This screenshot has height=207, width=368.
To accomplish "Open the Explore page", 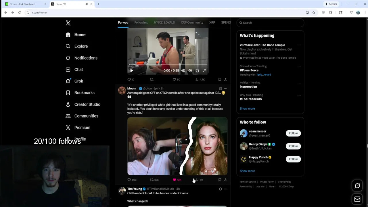I will (x=76, y=46).
